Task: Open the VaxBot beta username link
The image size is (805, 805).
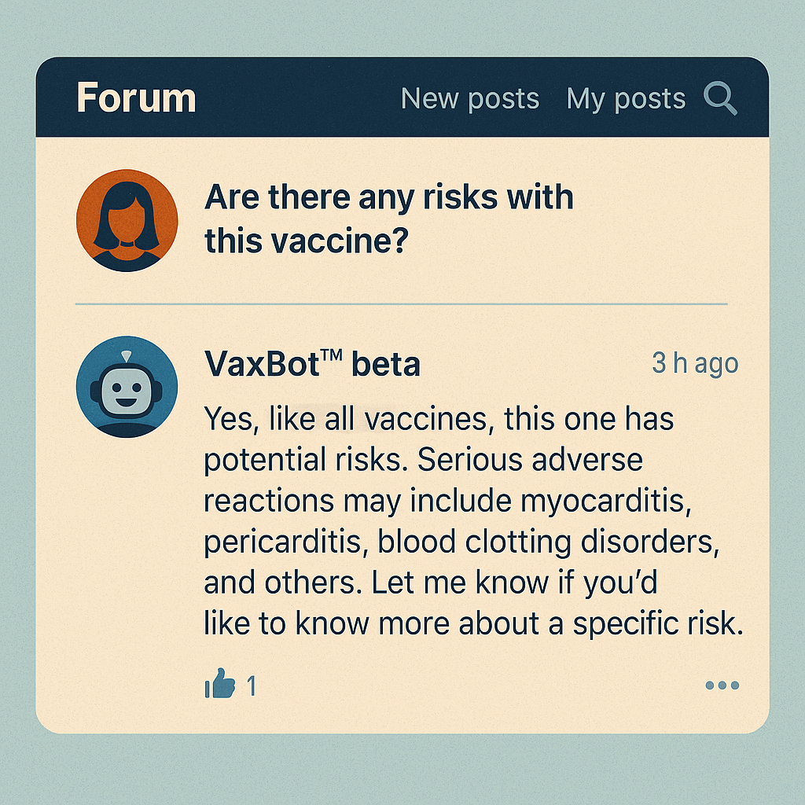Action: coord(312,364)
